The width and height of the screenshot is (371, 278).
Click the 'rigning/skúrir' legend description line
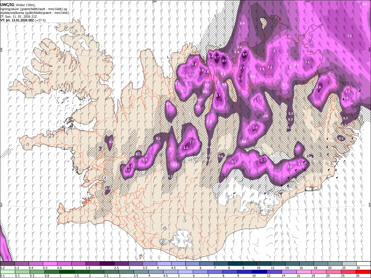[34, 9]
